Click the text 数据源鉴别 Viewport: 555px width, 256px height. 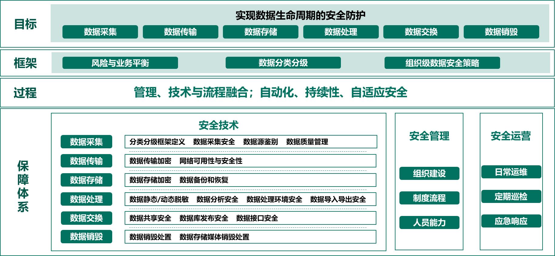click(260, 142)
